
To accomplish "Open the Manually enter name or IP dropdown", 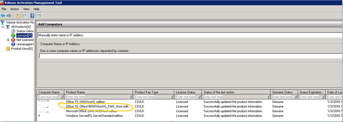I will pos(190,35).
